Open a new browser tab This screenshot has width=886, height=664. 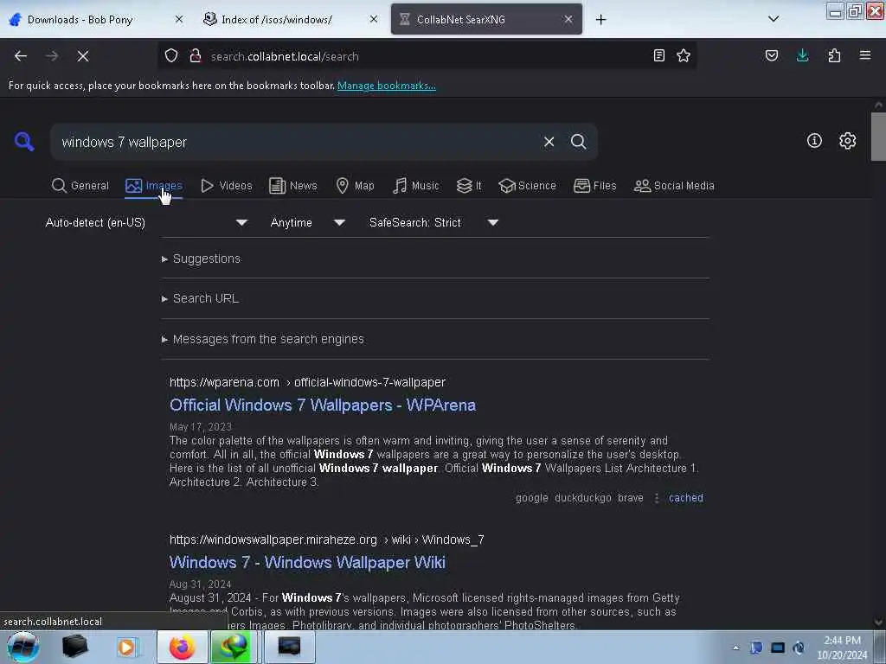pos(600,20)
